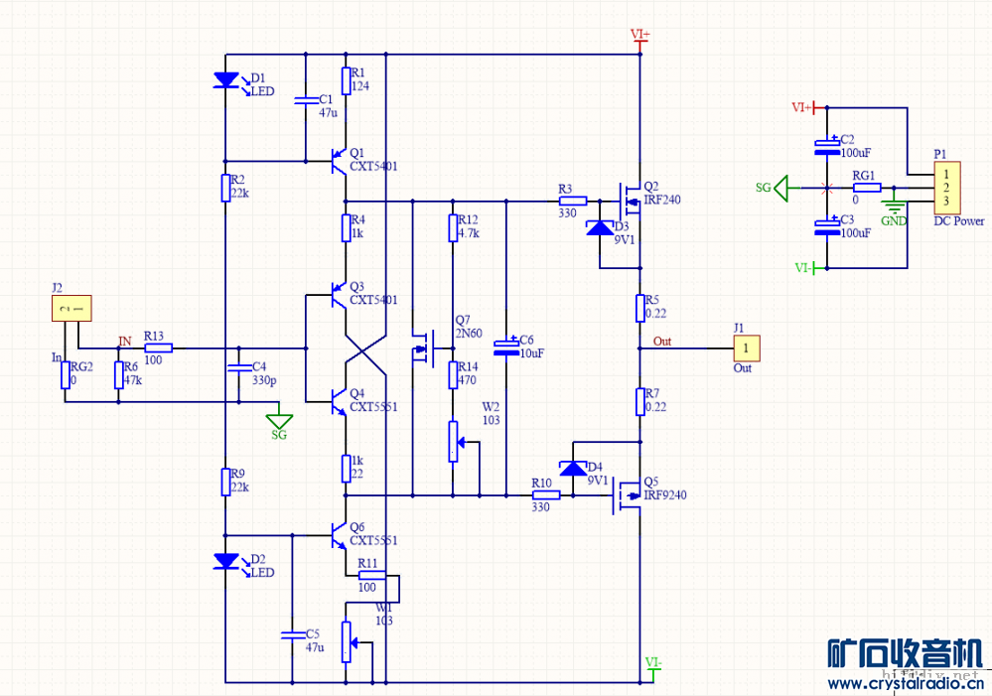Click resistor RG2 symbol
Viewport: 992px width, 696px height.
point(66,374)
